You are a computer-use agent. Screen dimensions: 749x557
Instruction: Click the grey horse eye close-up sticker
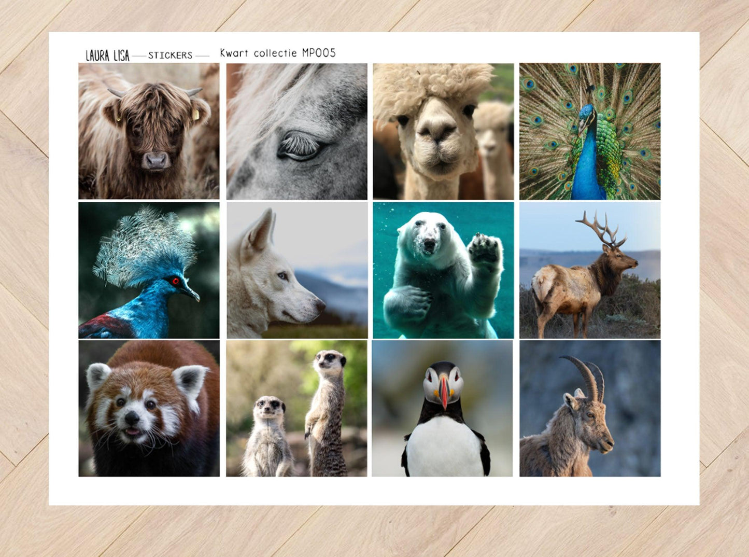click(x=296, y=131)
